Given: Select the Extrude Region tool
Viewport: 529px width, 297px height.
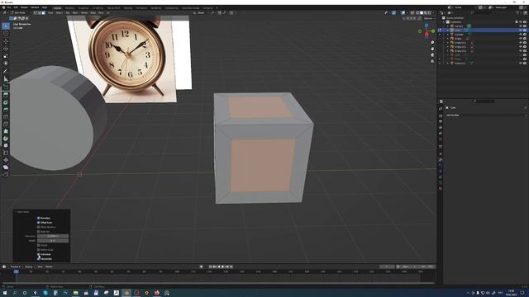Looking at the screenshot, I should (6, 95).
